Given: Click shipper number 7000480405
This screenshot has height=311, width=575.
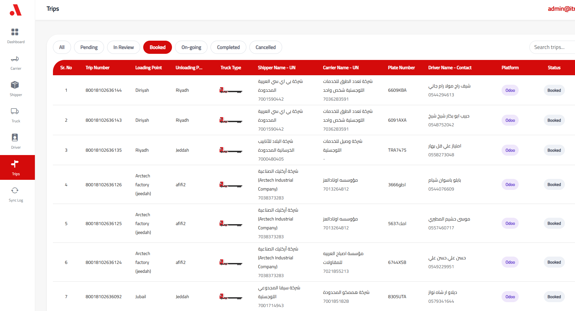Looking at the screenshot, I should click(x=271, y=159).
